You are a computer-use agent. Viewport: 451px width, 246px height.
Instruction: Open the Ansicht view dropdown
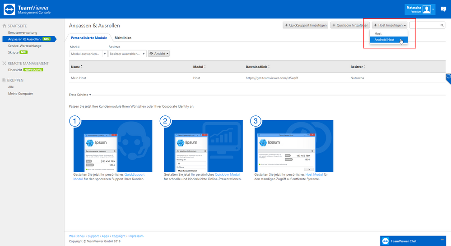159,54
